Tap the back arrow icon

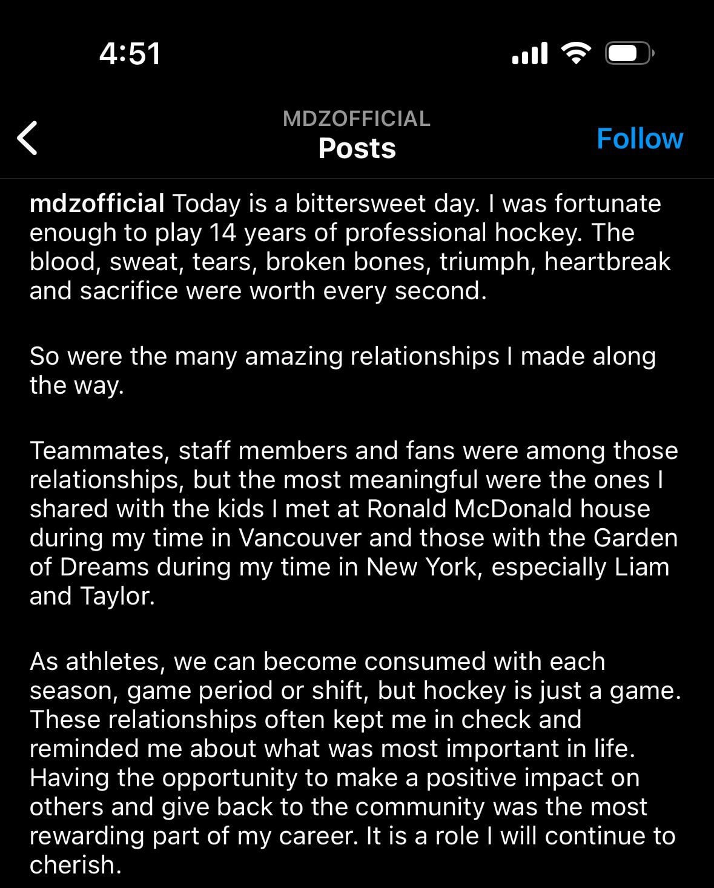click(28, 138)
